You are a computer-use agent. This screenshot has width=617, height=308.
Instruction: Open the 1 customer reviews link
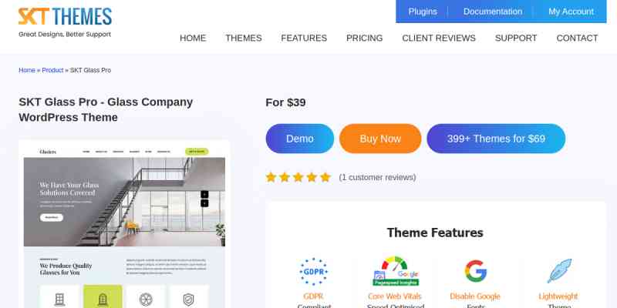click(377, 178)
